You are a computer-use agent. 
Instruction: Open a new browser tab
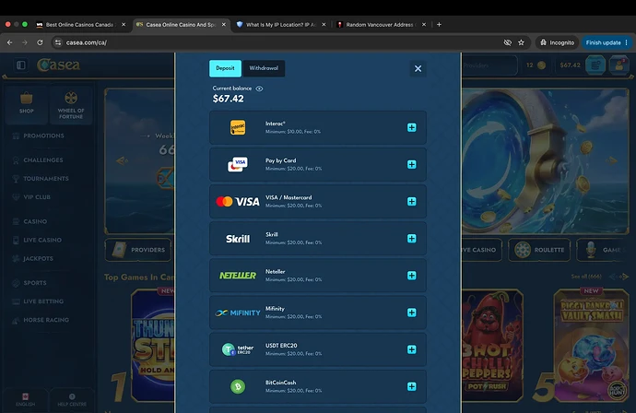coord(439,25)
